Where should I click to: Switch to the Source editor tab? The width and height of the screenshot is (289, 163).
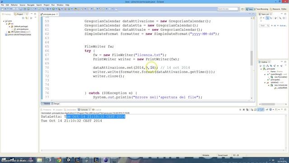click(x=46, y=104)
